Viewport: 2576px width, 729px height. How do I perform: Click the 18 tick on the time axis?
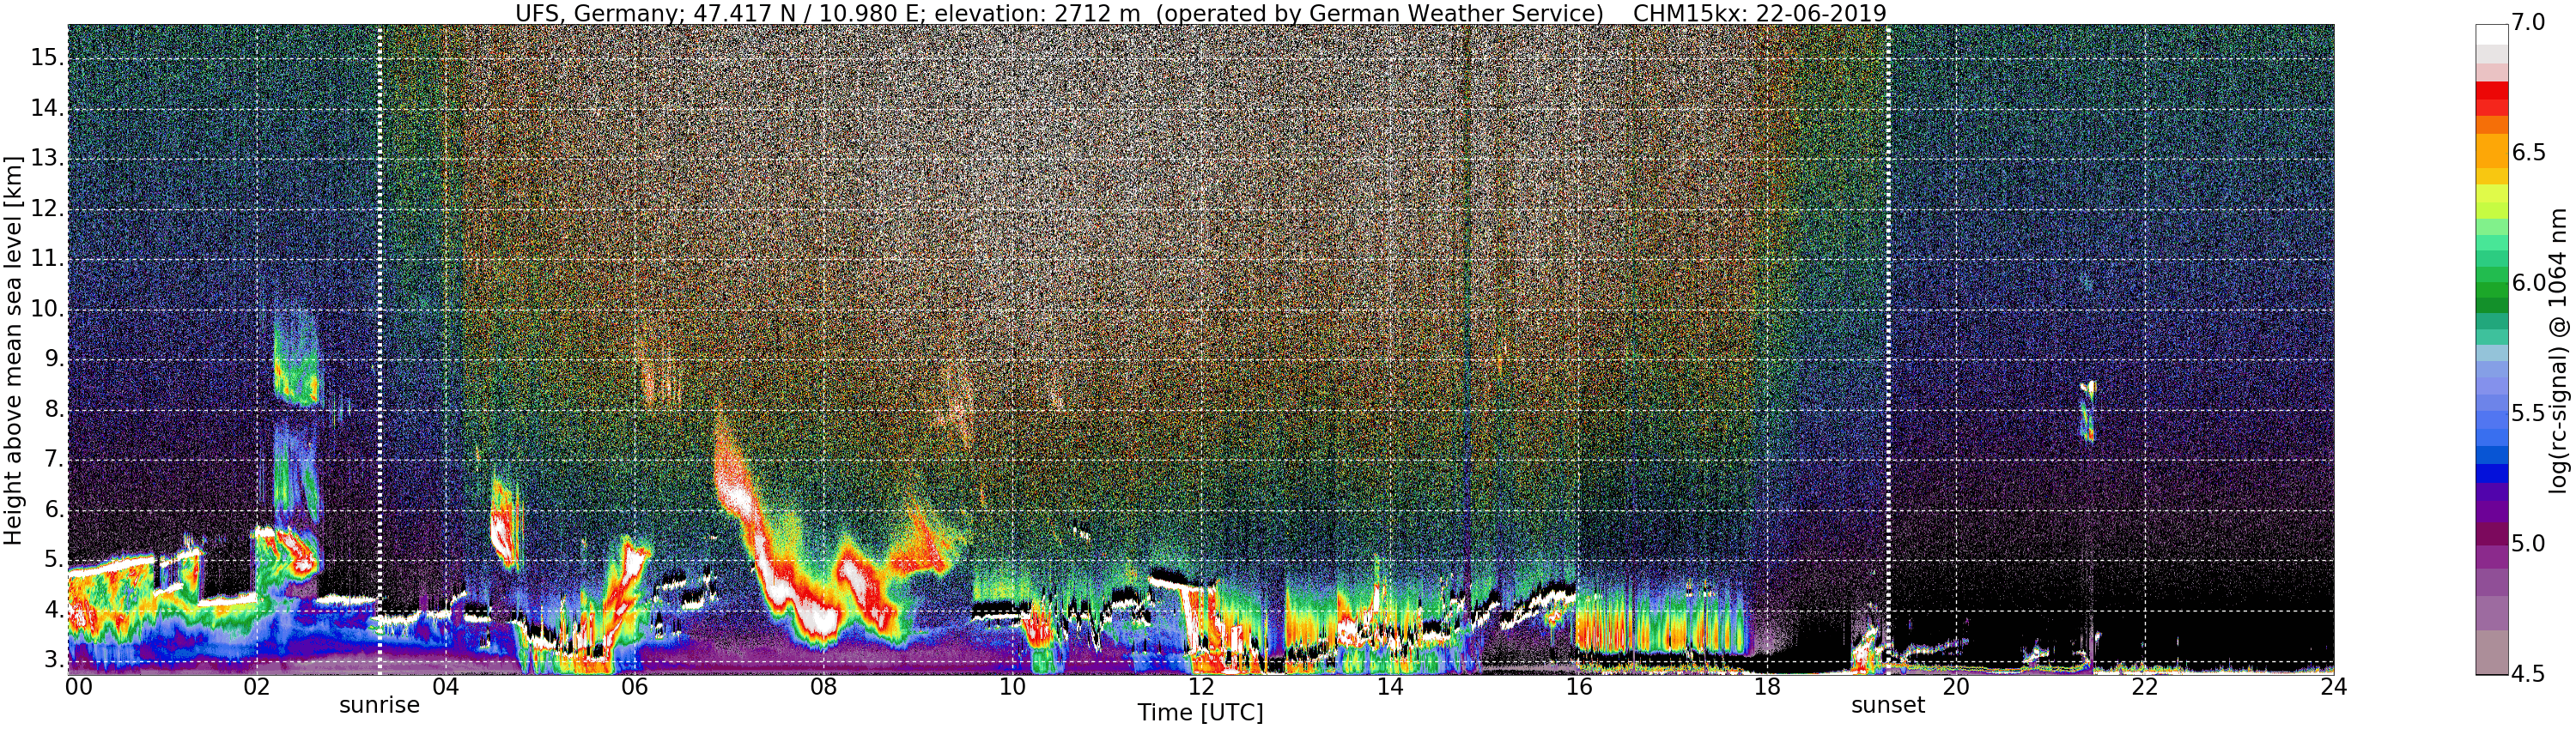click(x=1767, y=686)
